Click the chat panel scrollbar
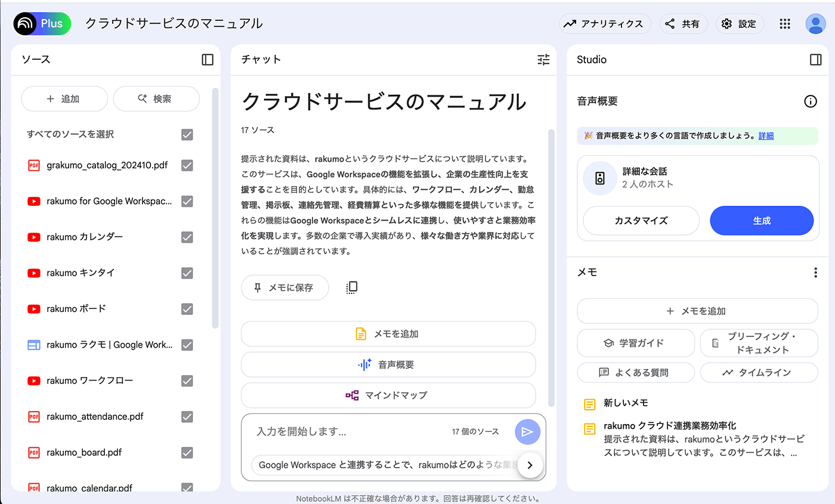Image resolution: width=835 pixels, height=504 pixels. coord(551,268)
